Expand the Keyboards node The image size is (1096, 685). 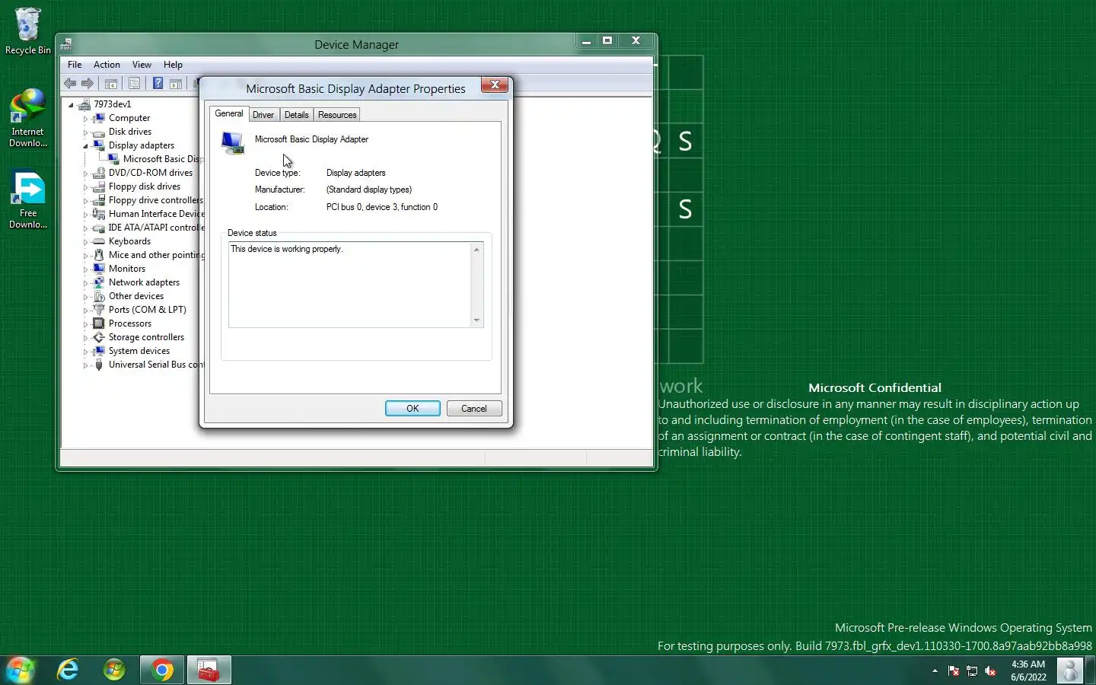coord(85,242)
